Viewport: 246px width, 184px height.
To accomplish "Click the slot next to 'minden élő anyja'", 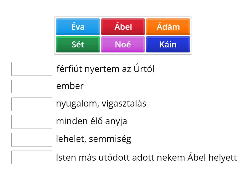I will point(32,122).
